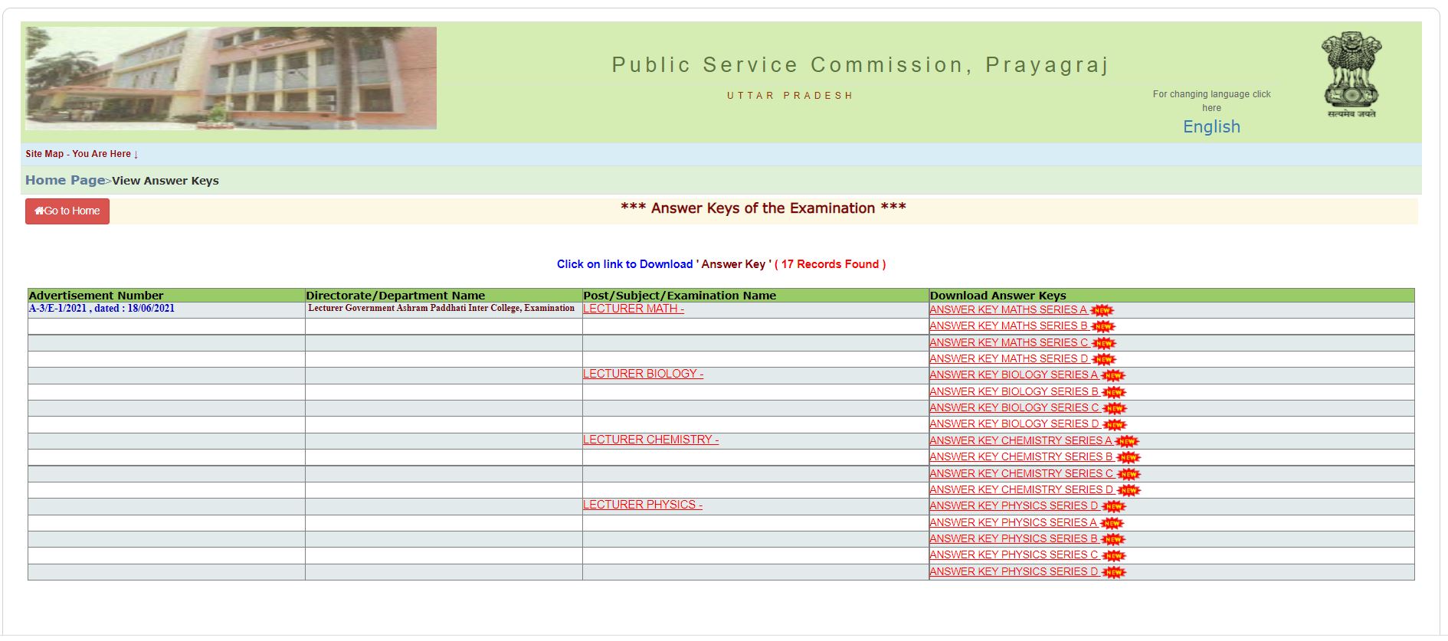Download ANSWER KEY BIOLOGY SERIES A
1448x641 pixels.
coord(1014,374)
